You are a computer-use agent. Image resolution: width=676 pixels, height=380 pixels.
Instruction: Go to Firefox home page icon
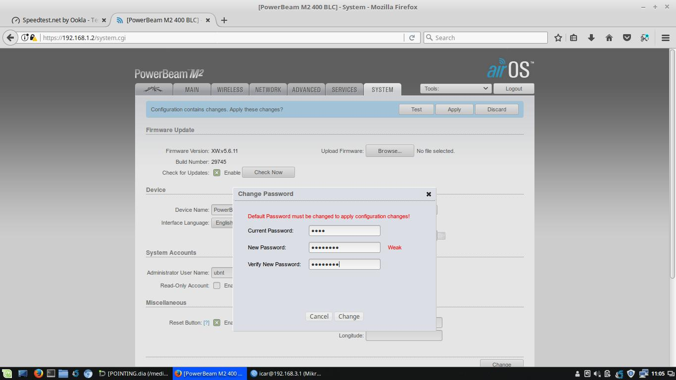pos(609,38)
